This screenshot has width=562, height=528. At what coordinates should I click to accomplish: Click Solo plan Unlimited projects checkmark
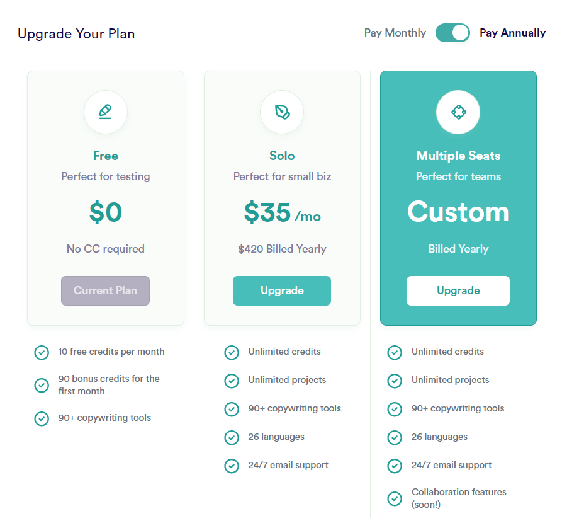[x=232, y=381]
